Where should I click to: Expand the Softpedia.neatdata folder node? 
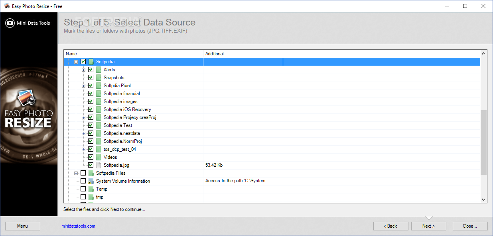(83, 133)
